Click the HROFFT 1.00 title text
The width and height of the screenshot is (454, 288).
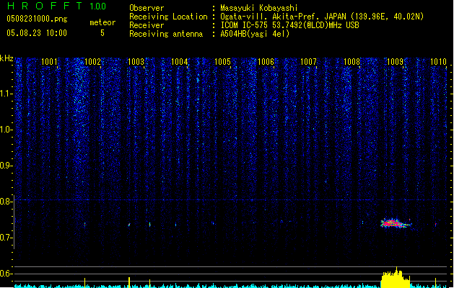57,6
